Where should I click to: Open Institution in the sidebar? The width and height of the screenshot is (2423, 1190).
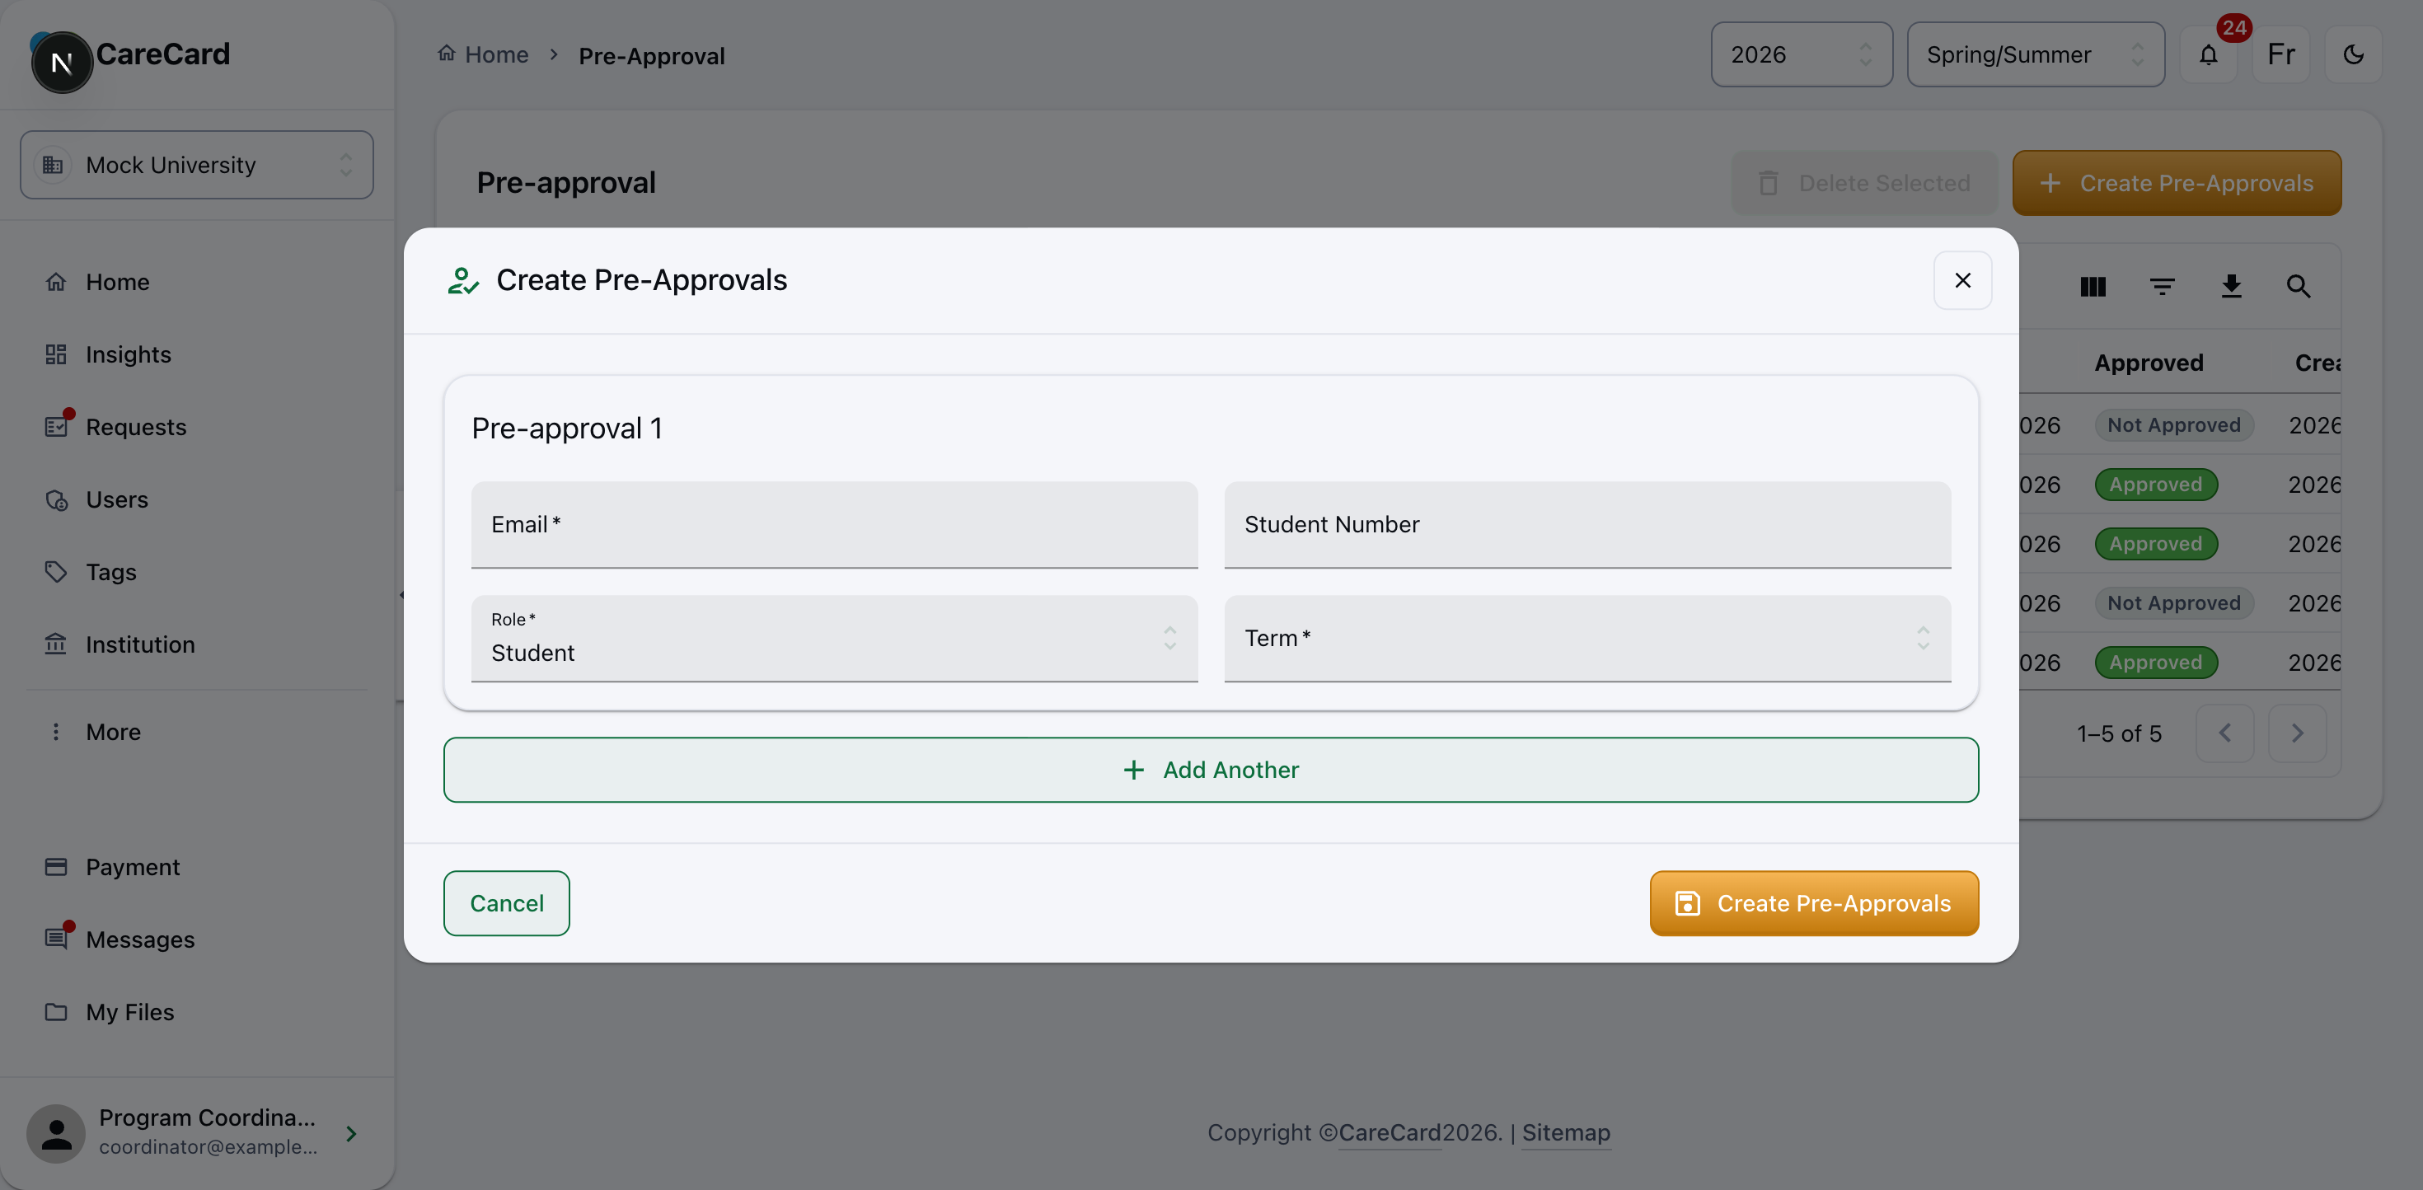(x=198, y=644)
